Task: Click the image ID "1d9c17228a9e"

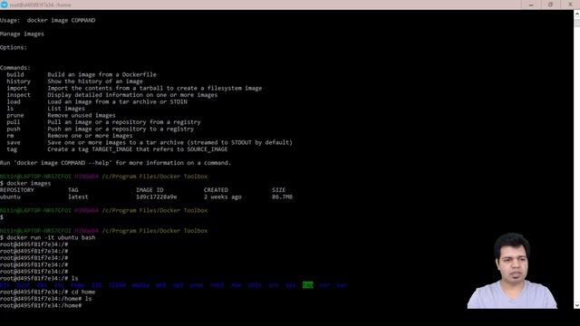Action: coord(156,197)
